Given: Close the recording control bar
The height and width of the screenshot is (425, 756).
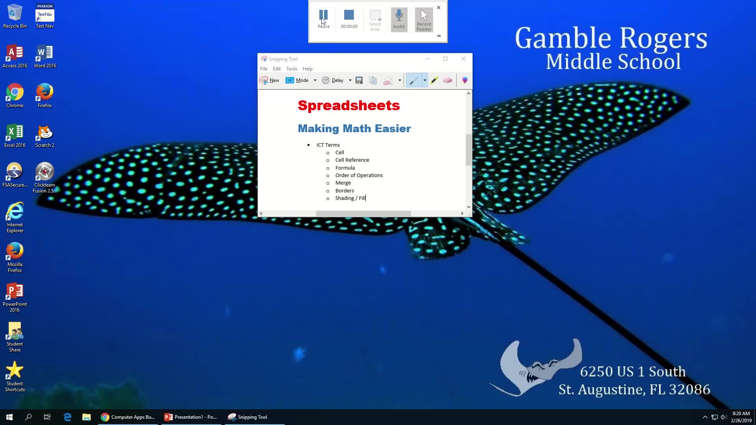Looking at the screenshot, I should tap(439, 7).
